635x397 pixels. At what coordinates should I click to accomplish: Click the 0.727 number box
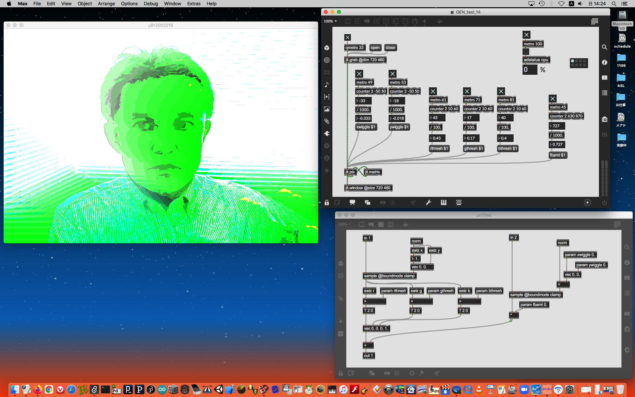click(557, 145)
